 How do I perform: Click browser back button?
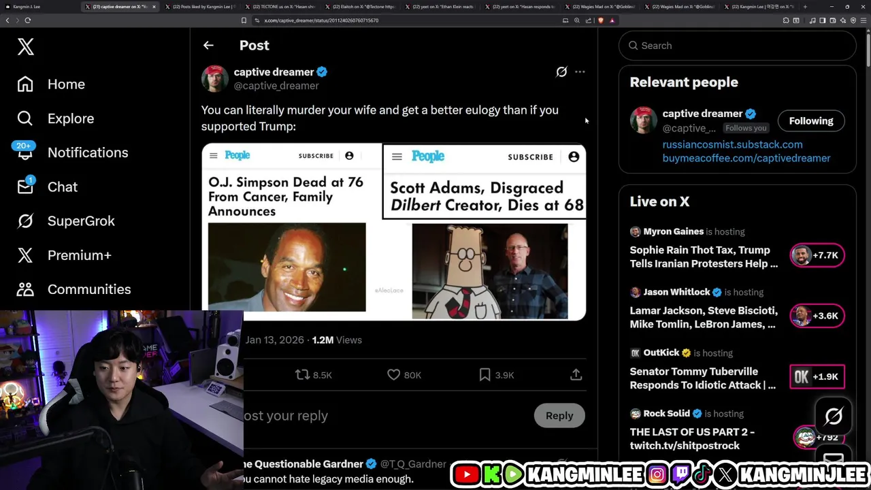(x=7, y=20)
